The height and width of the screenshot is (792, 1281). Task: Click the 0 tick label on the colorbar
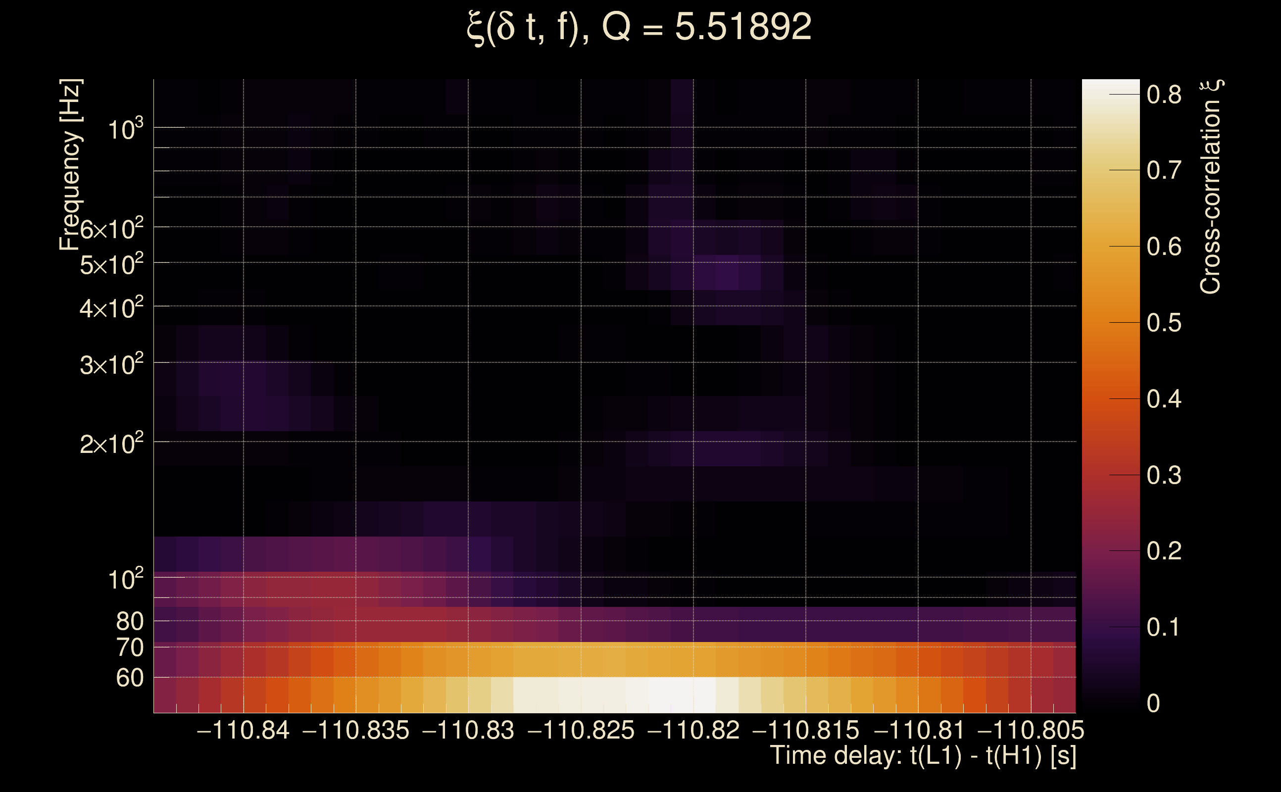[x=1153, y=703]
